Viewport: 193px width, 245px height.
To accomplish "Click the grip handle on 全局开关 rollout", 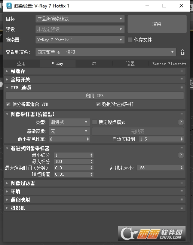I will click(x=181, y=79).
